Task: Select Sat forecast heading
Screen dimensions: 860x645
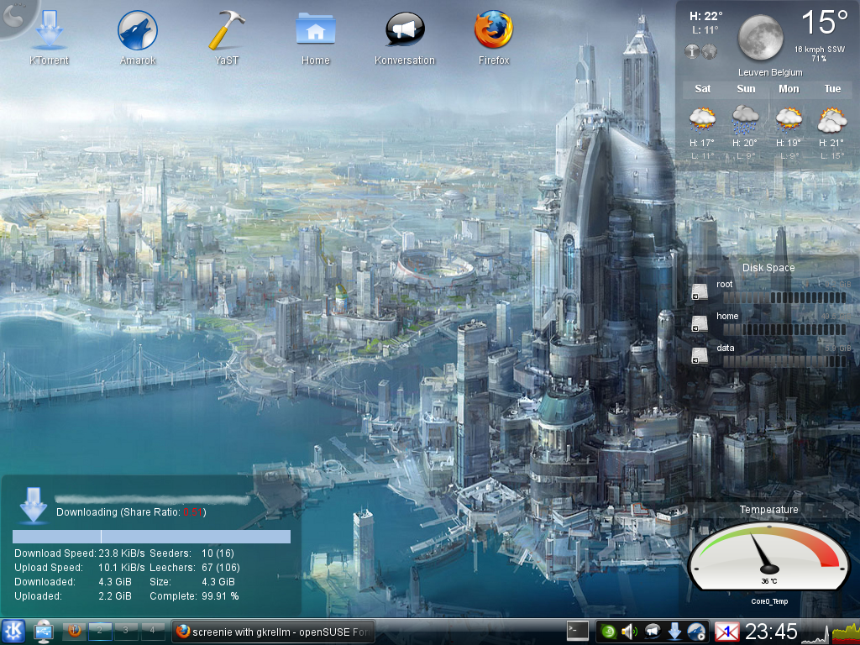Action: (x=703, y=89)
